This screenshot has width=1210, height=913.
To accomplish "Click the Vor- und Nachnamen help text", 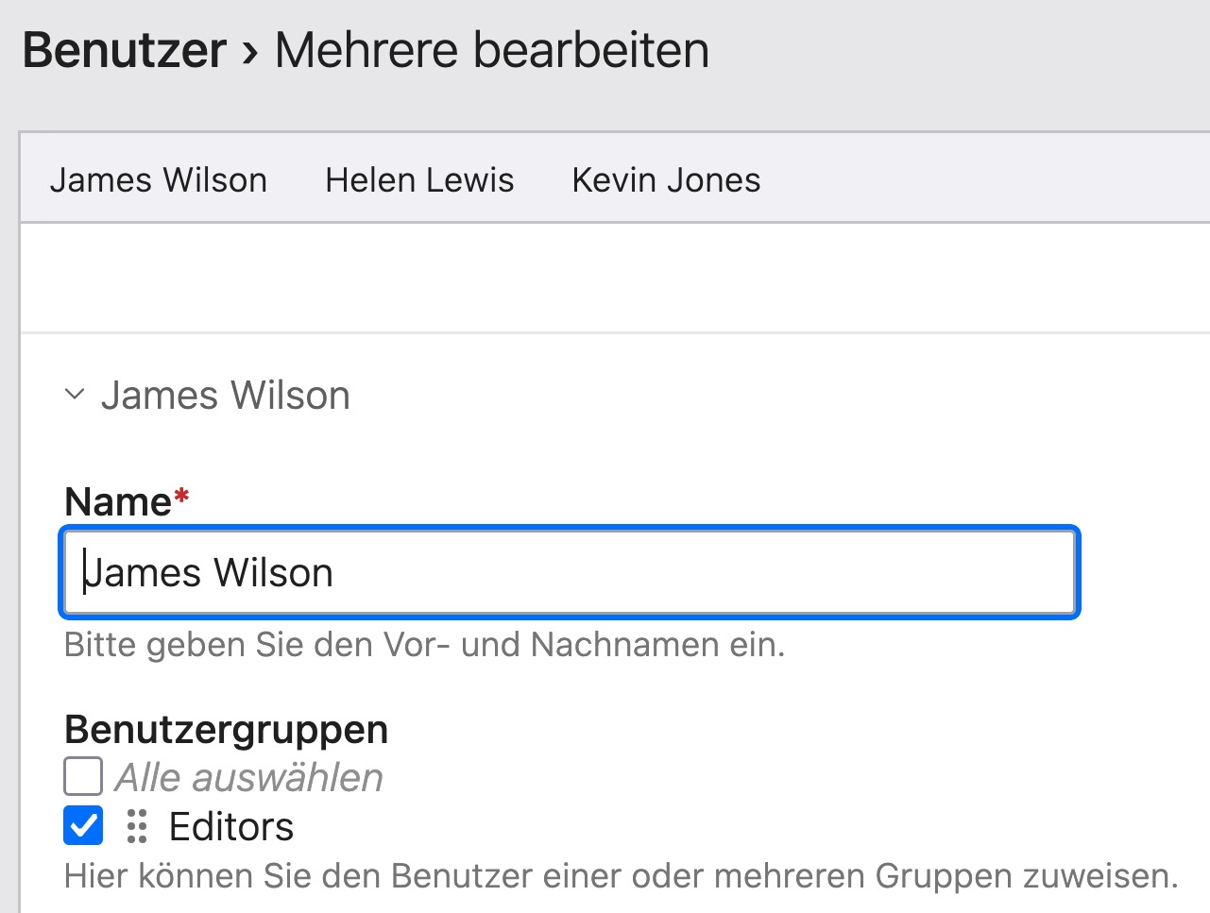I will [x=425, y=645].
